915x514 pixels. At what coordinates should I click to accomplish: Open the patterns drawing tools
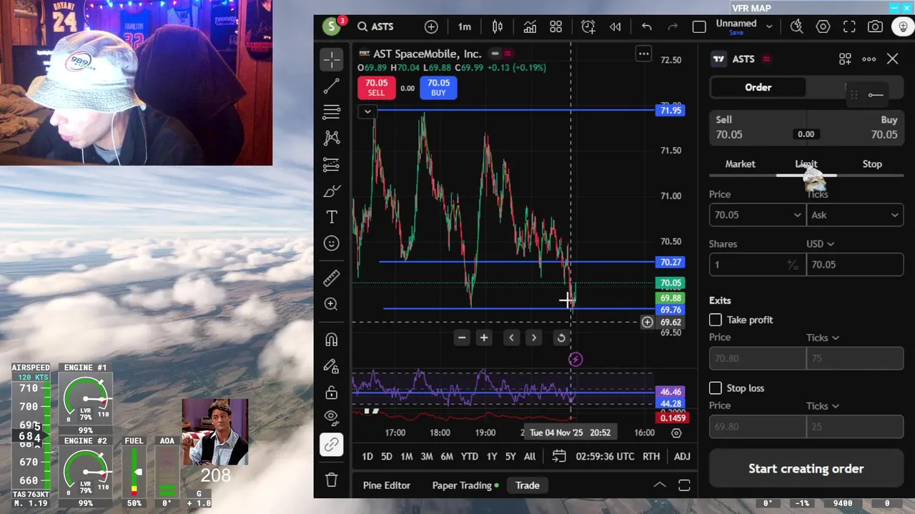click(332, 138)
